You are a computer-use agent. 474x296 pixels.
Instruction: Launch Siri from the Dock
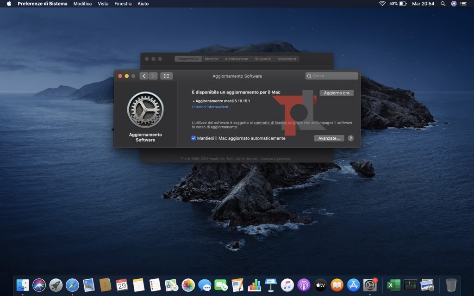39,285
